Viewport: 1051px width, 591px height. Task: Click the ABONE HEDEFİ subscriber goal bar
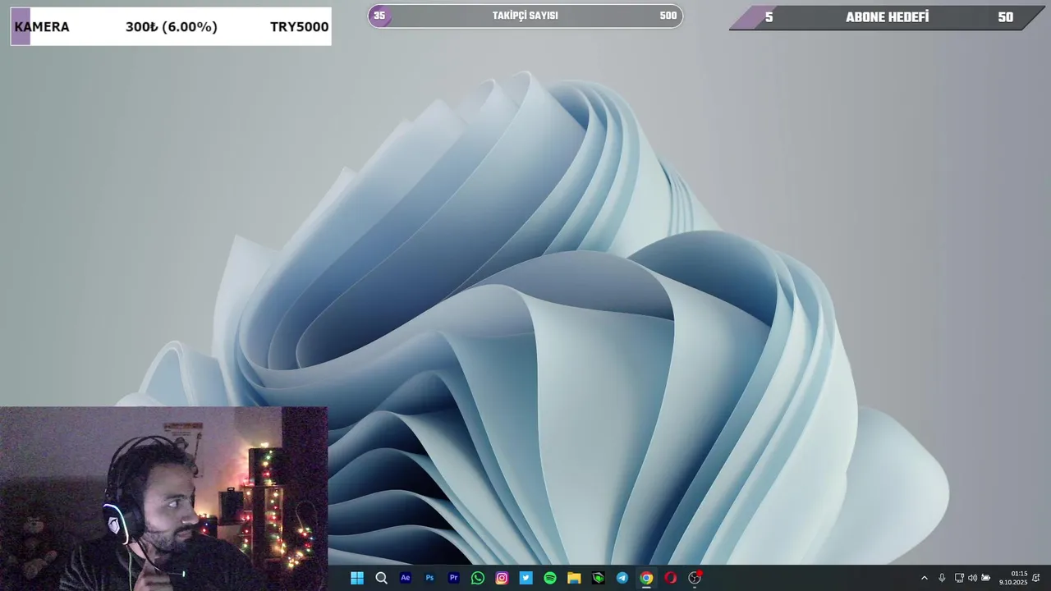click(x=887, y=17)
